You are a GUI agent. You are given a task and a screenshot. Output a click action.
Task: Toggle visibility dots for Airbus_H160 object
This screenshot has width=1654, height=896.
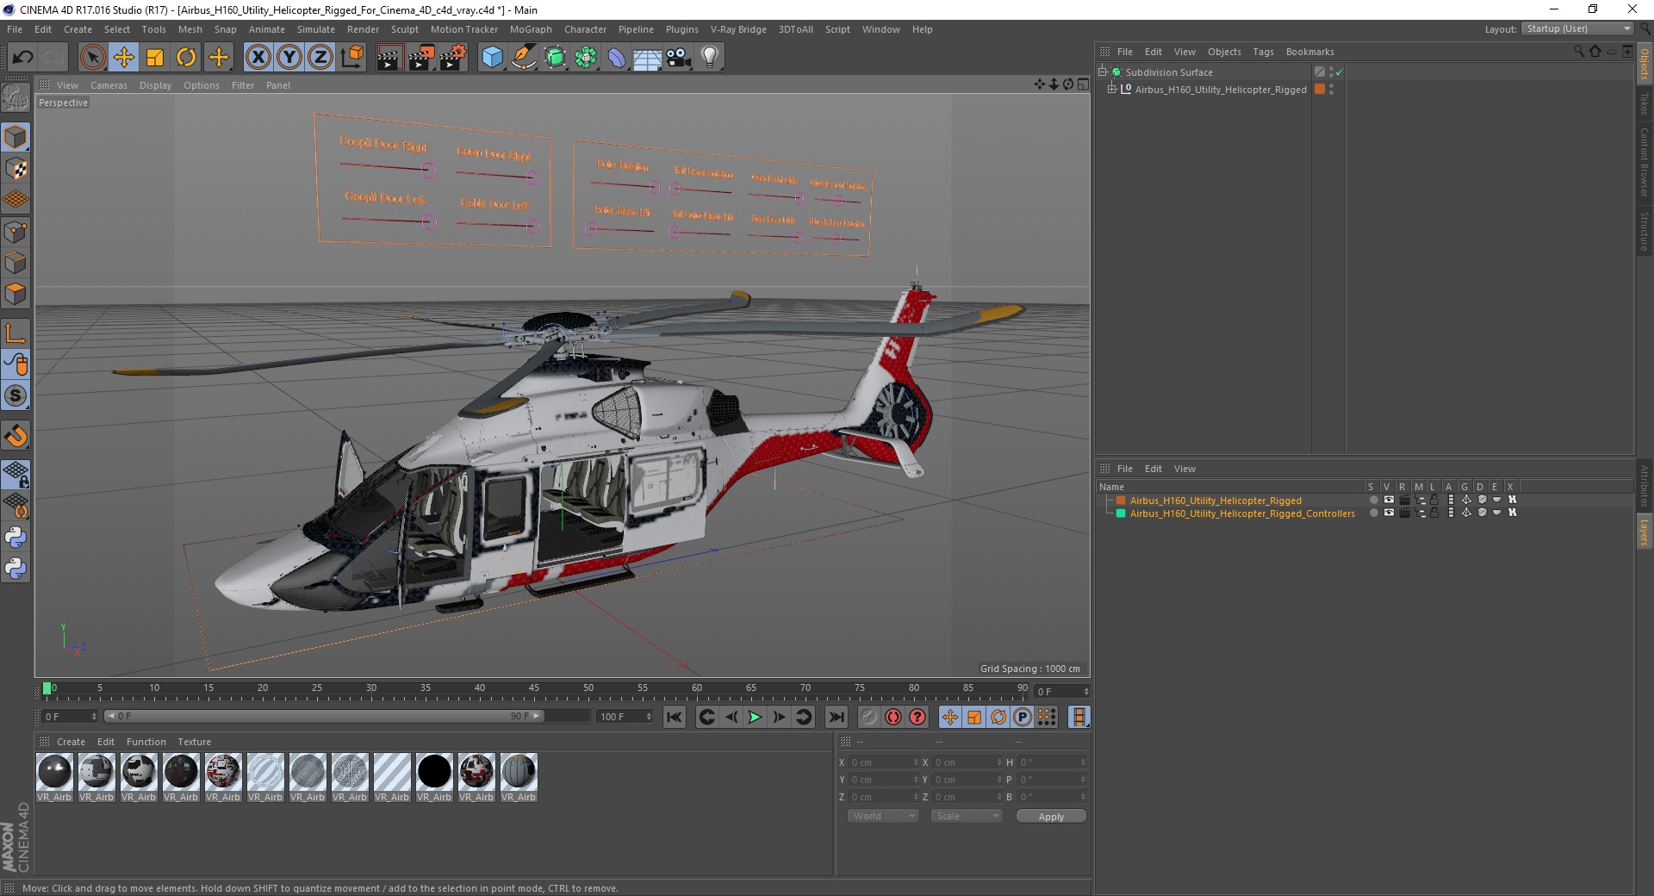(x=1331, y=89)
